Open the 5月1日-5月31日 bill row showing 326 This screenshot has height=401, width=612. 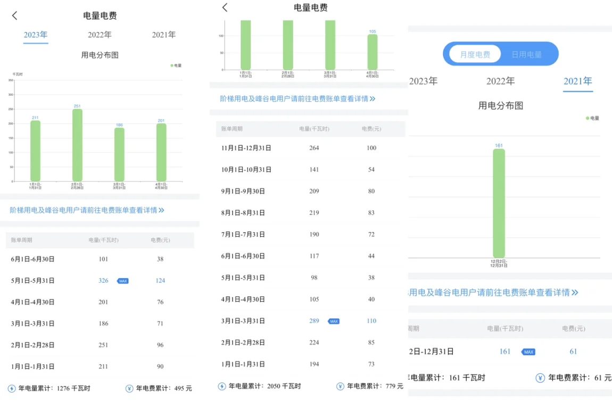pyautogui.click(x=100, y=281)
